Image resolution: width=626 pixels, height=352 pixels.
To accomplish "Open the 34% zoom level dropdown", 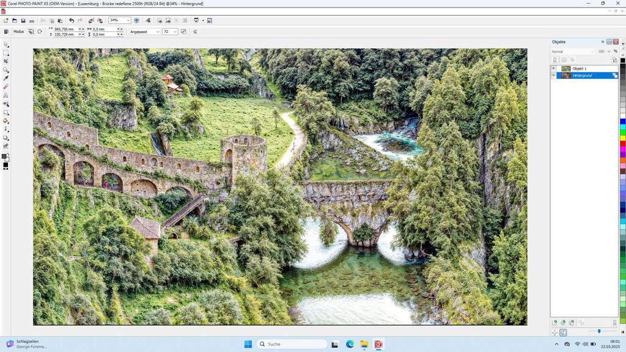I will point(128,20).
